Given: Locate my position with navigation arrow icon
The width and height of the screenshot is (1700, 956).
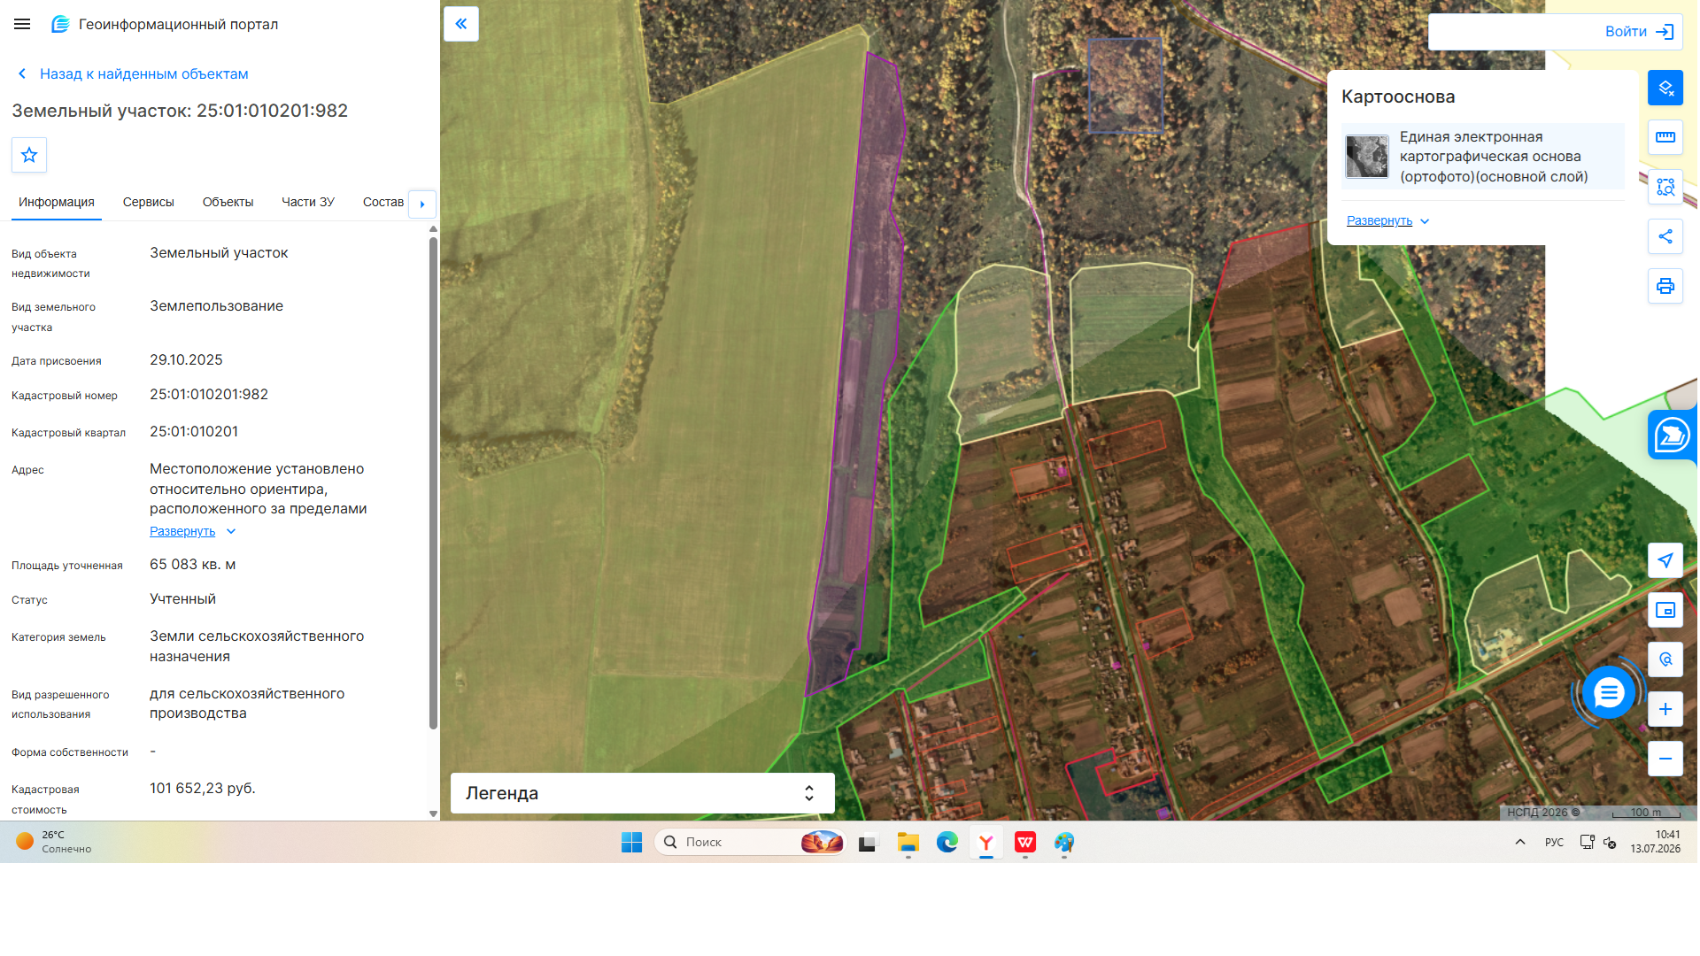Looking at the screenshot, I should (1665, 560).
